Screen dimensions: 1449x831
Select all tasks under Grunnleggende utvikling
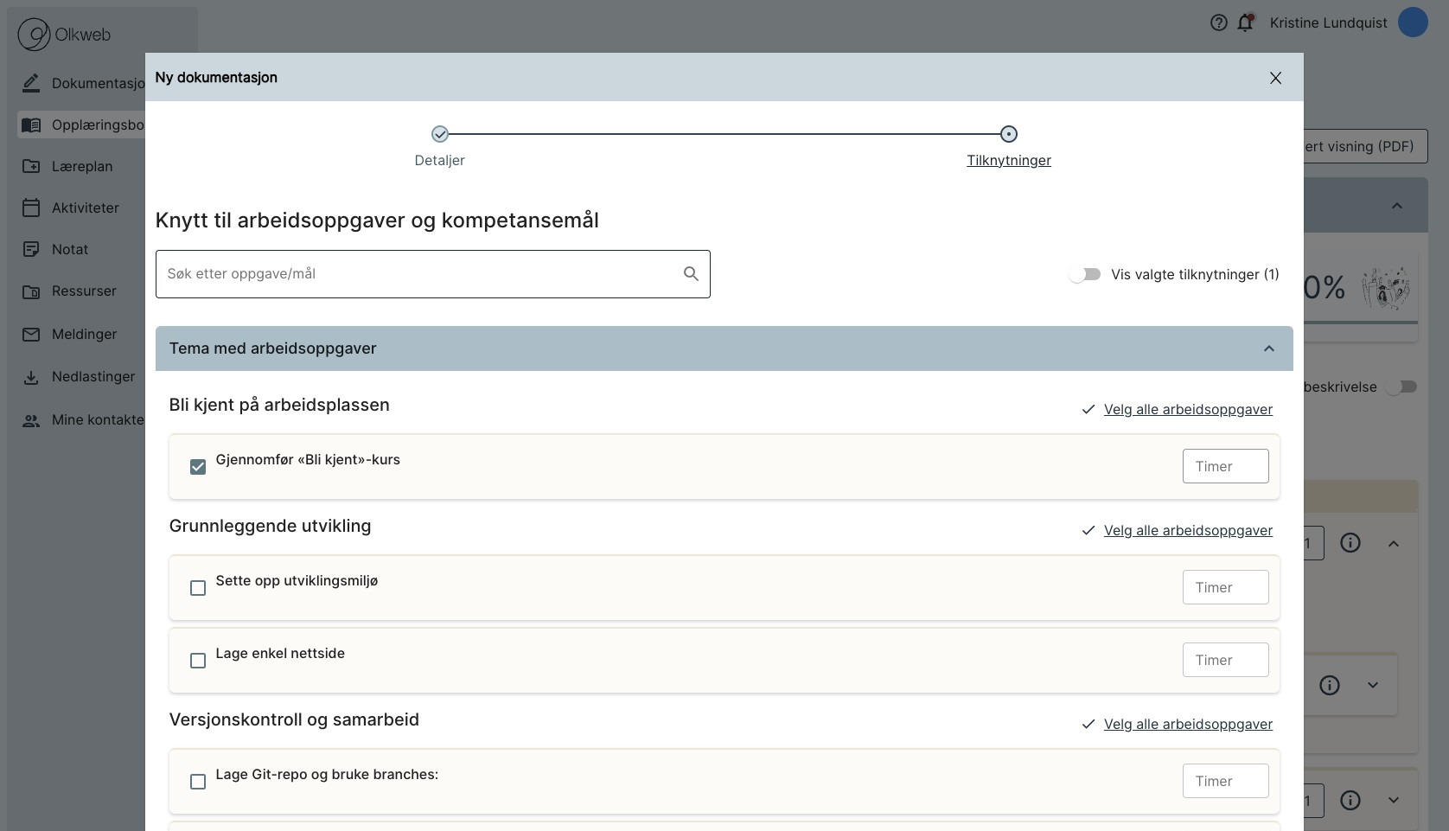click(x=1187, y=530)
